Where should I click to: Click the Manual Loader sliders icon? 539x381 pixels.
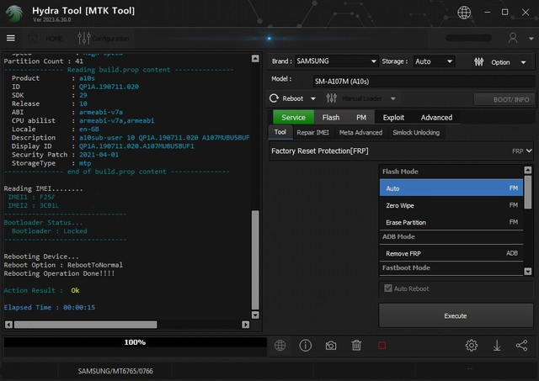[x=331, y=98]
